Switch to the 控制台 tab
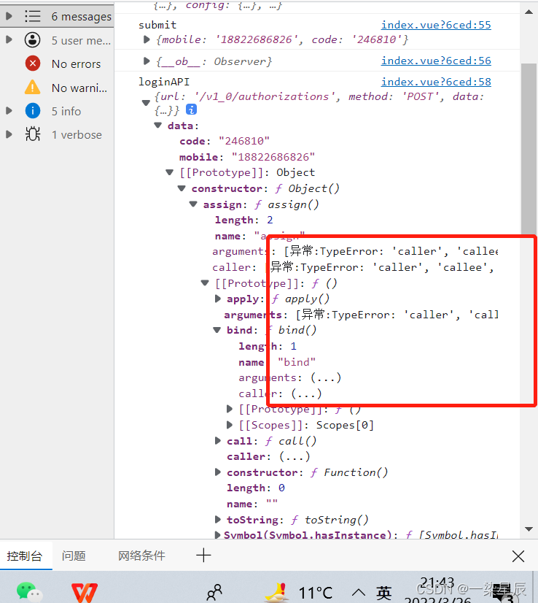This screenshot has width=538, height=603. [25, 556]
